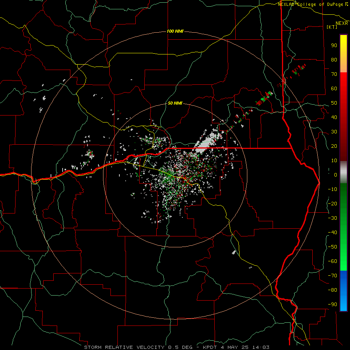
Task: Click the -50 value on velocity scale
Action: click(332, 247)
